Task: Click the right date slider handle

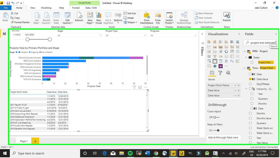Action: [50, 39]
